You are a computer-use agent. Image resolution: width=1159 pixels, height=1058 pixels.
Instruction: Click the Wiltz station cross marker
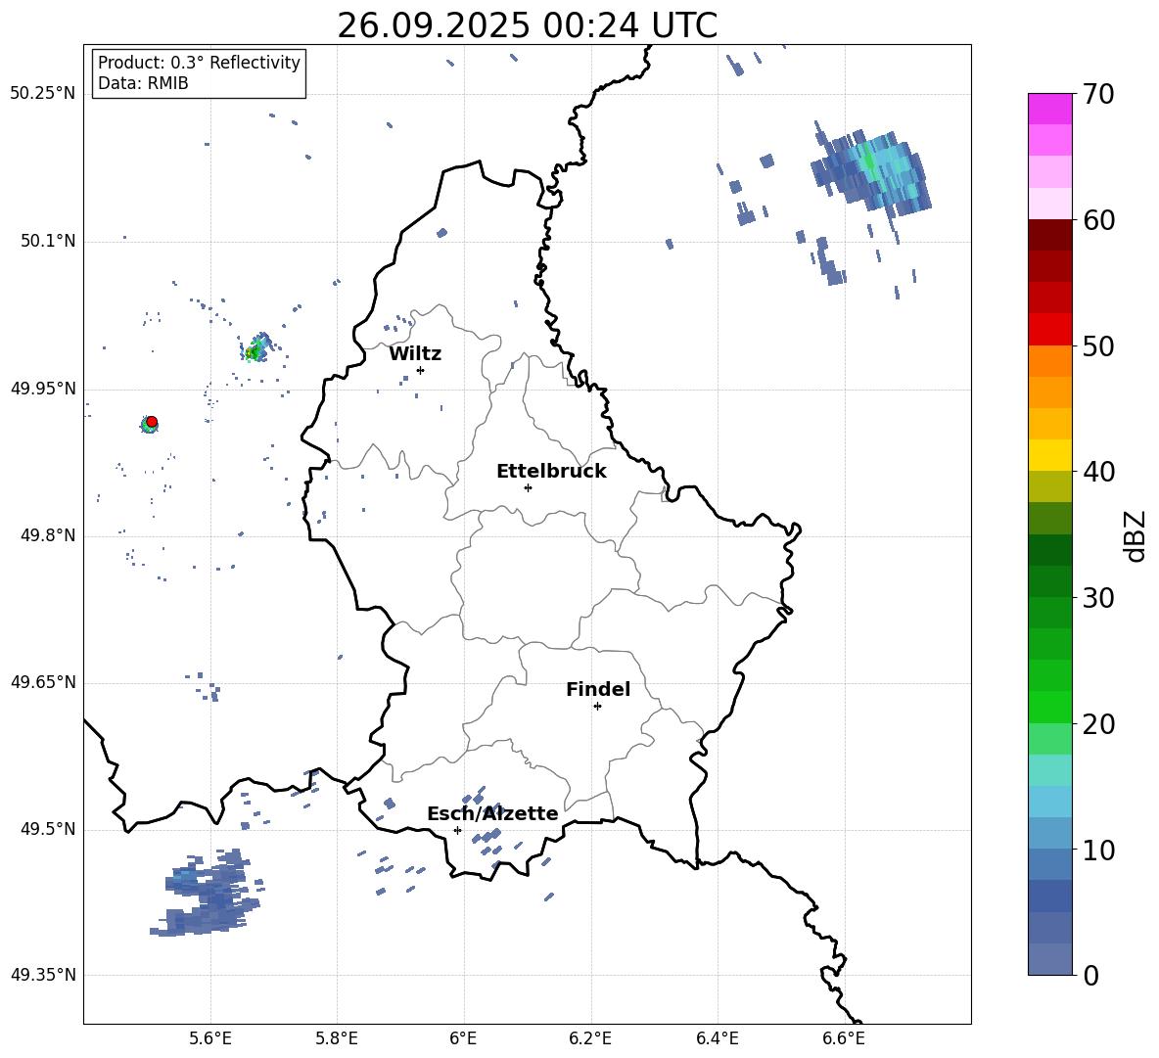(420, 370)
